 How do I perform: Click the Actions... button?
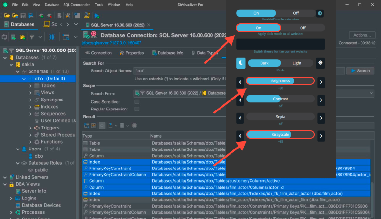click(x=362, y=35)
